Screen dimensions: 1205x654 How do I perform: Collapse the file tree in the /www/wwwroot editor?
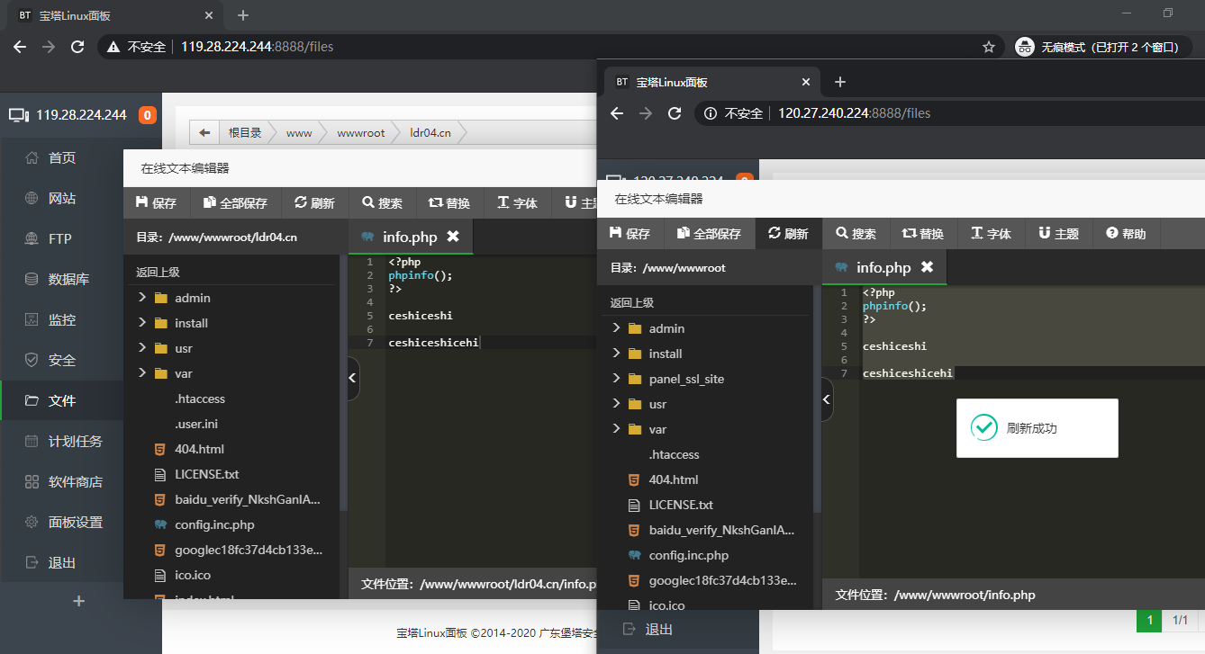[827, 399]
